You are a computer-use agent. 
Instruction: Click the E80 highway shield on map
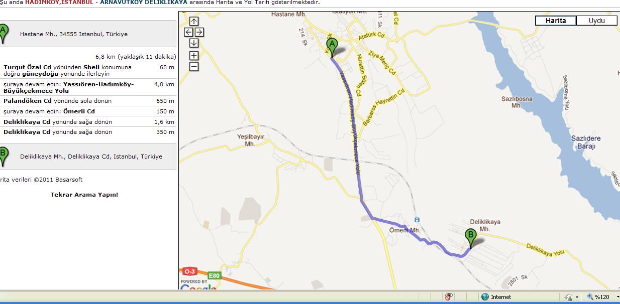[x=215, y=275]
